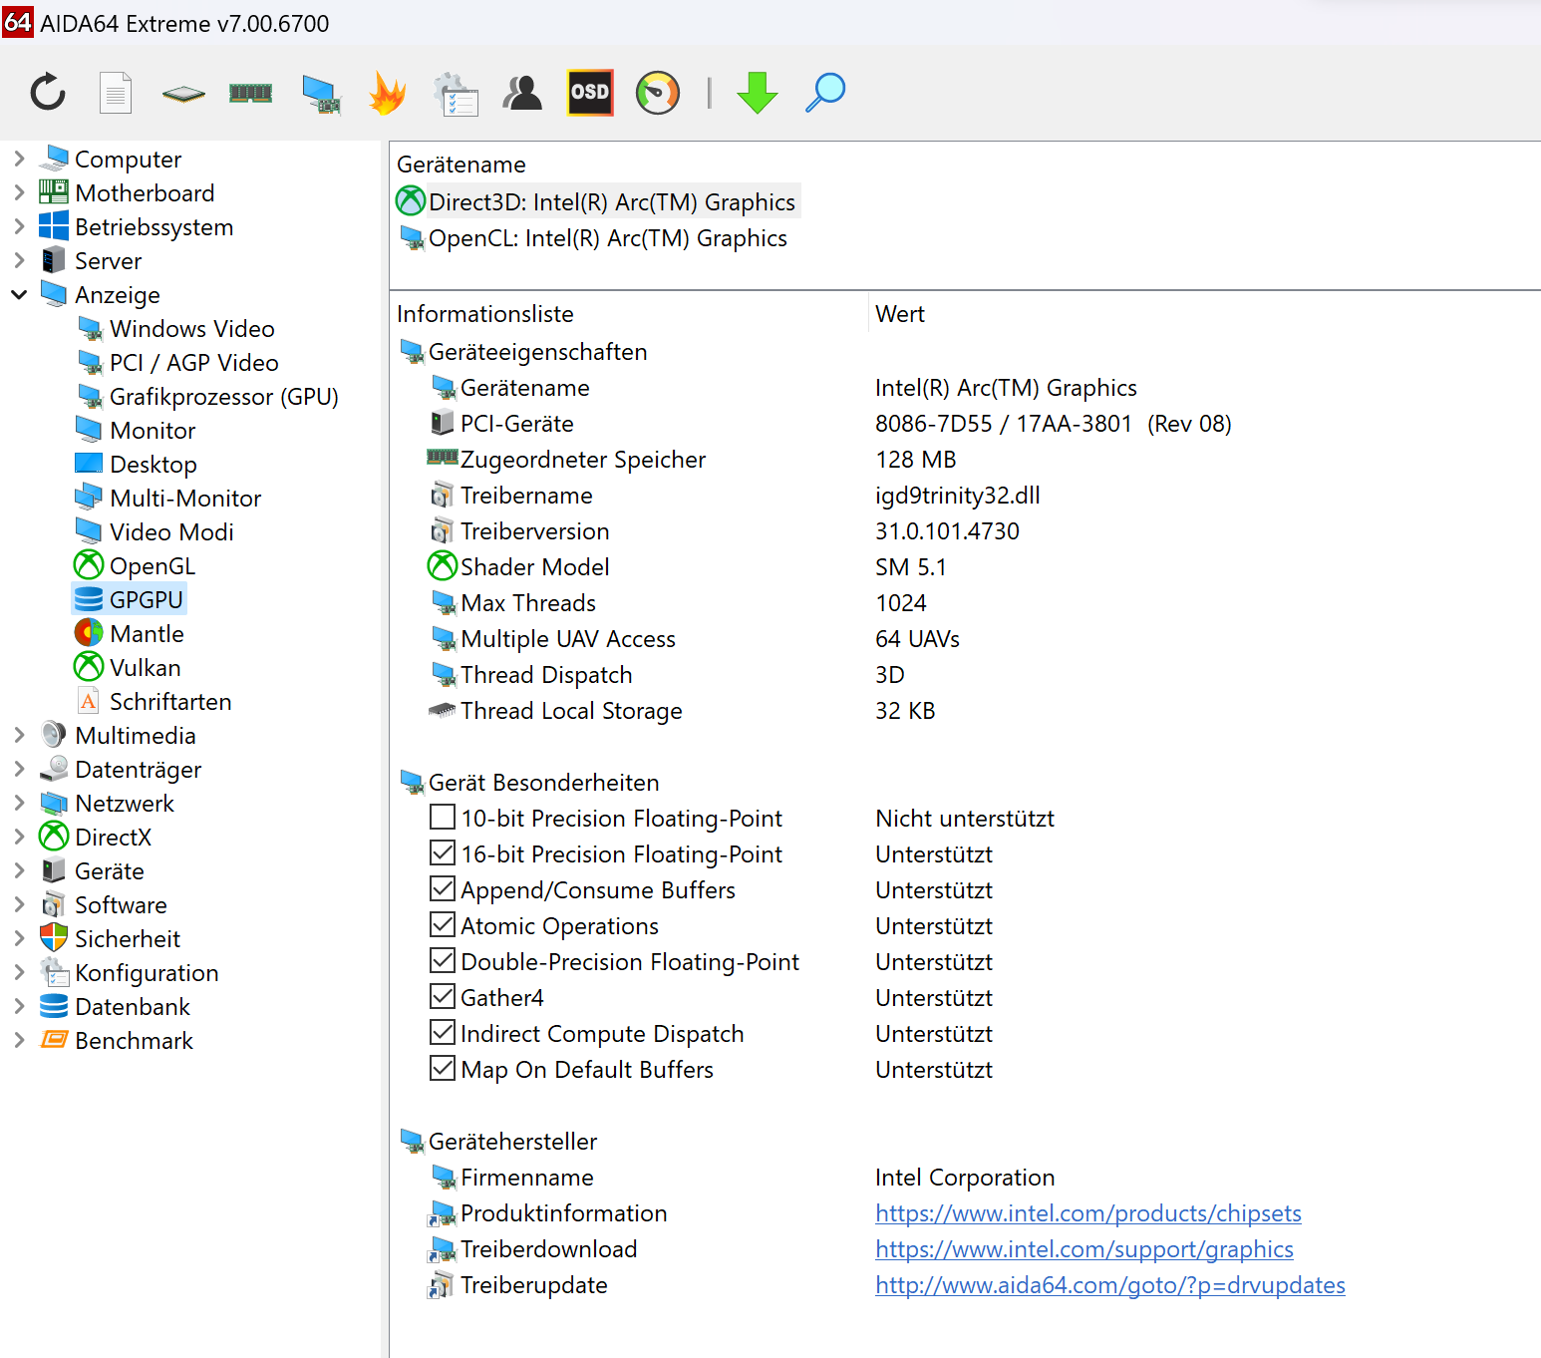Expand the Netzwerk tree node

(19, 802)
